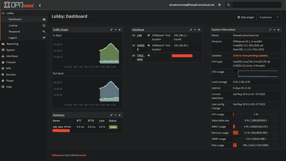Click the edit pencil icon on Traffic Graph widget
The height and width of the screenshot is (161, 286).
111,30
